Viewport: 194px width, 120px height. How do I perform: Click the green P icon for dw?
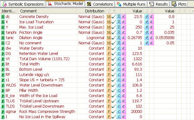[x=3, y=48]
